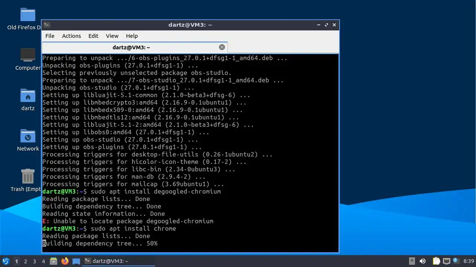The width and height of the screenshot is (476, 267).
Task: Click the 'sudo apt install chrome' line
Action: (134, 229)
